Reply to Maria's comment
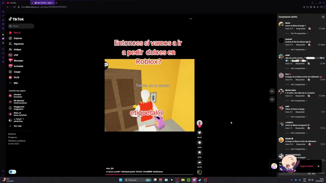The height and width of the screenshot is (183, 326). point(301,29)
